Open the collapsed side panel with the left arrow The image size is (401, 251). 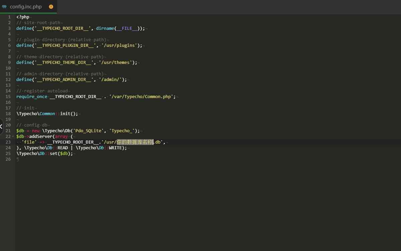click(1, 126)
